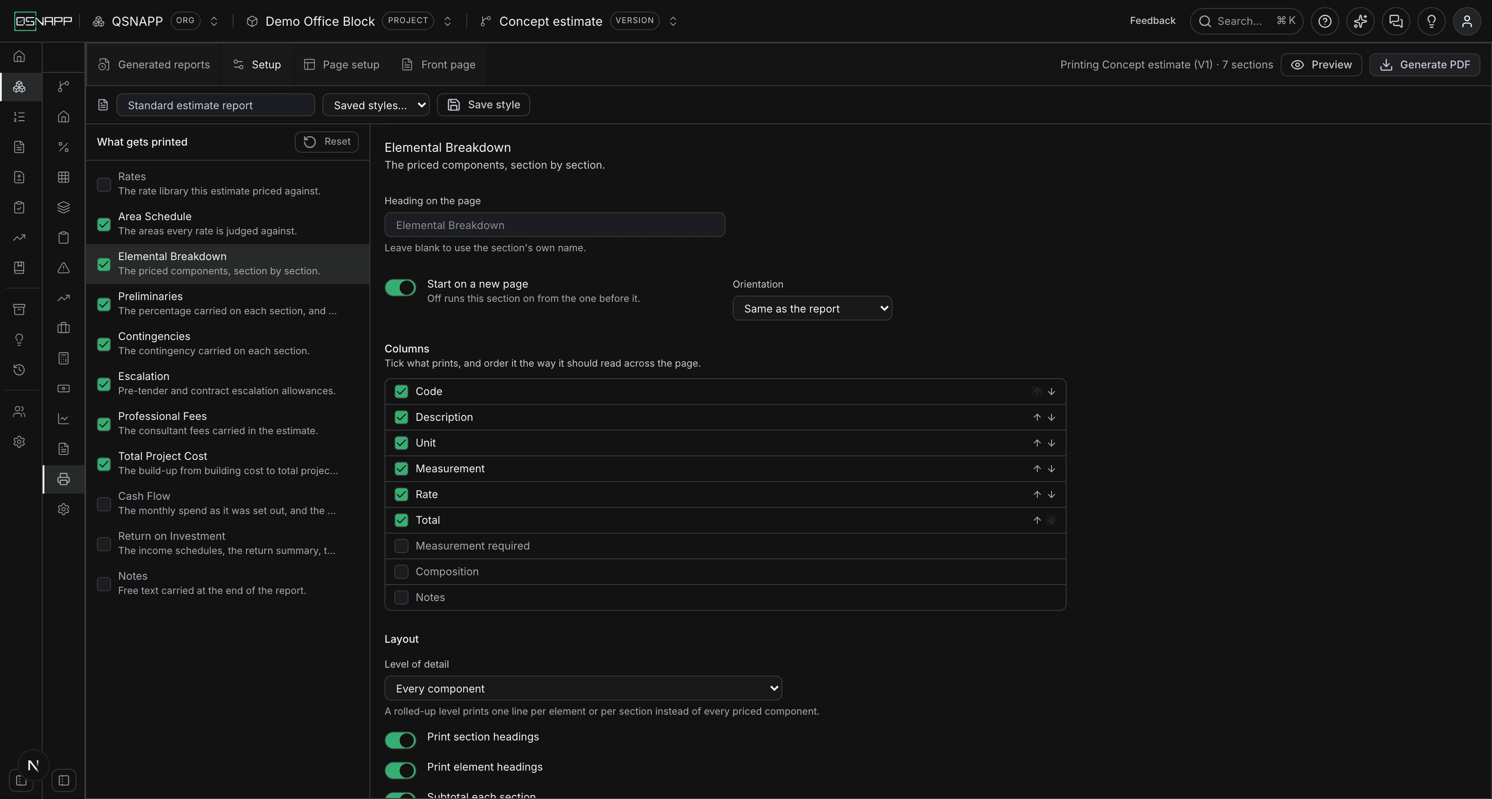Open the warning triangle icon in sidebar
Image resolution: width=1492 pixels, height=799 pixels.
(63, 268)
